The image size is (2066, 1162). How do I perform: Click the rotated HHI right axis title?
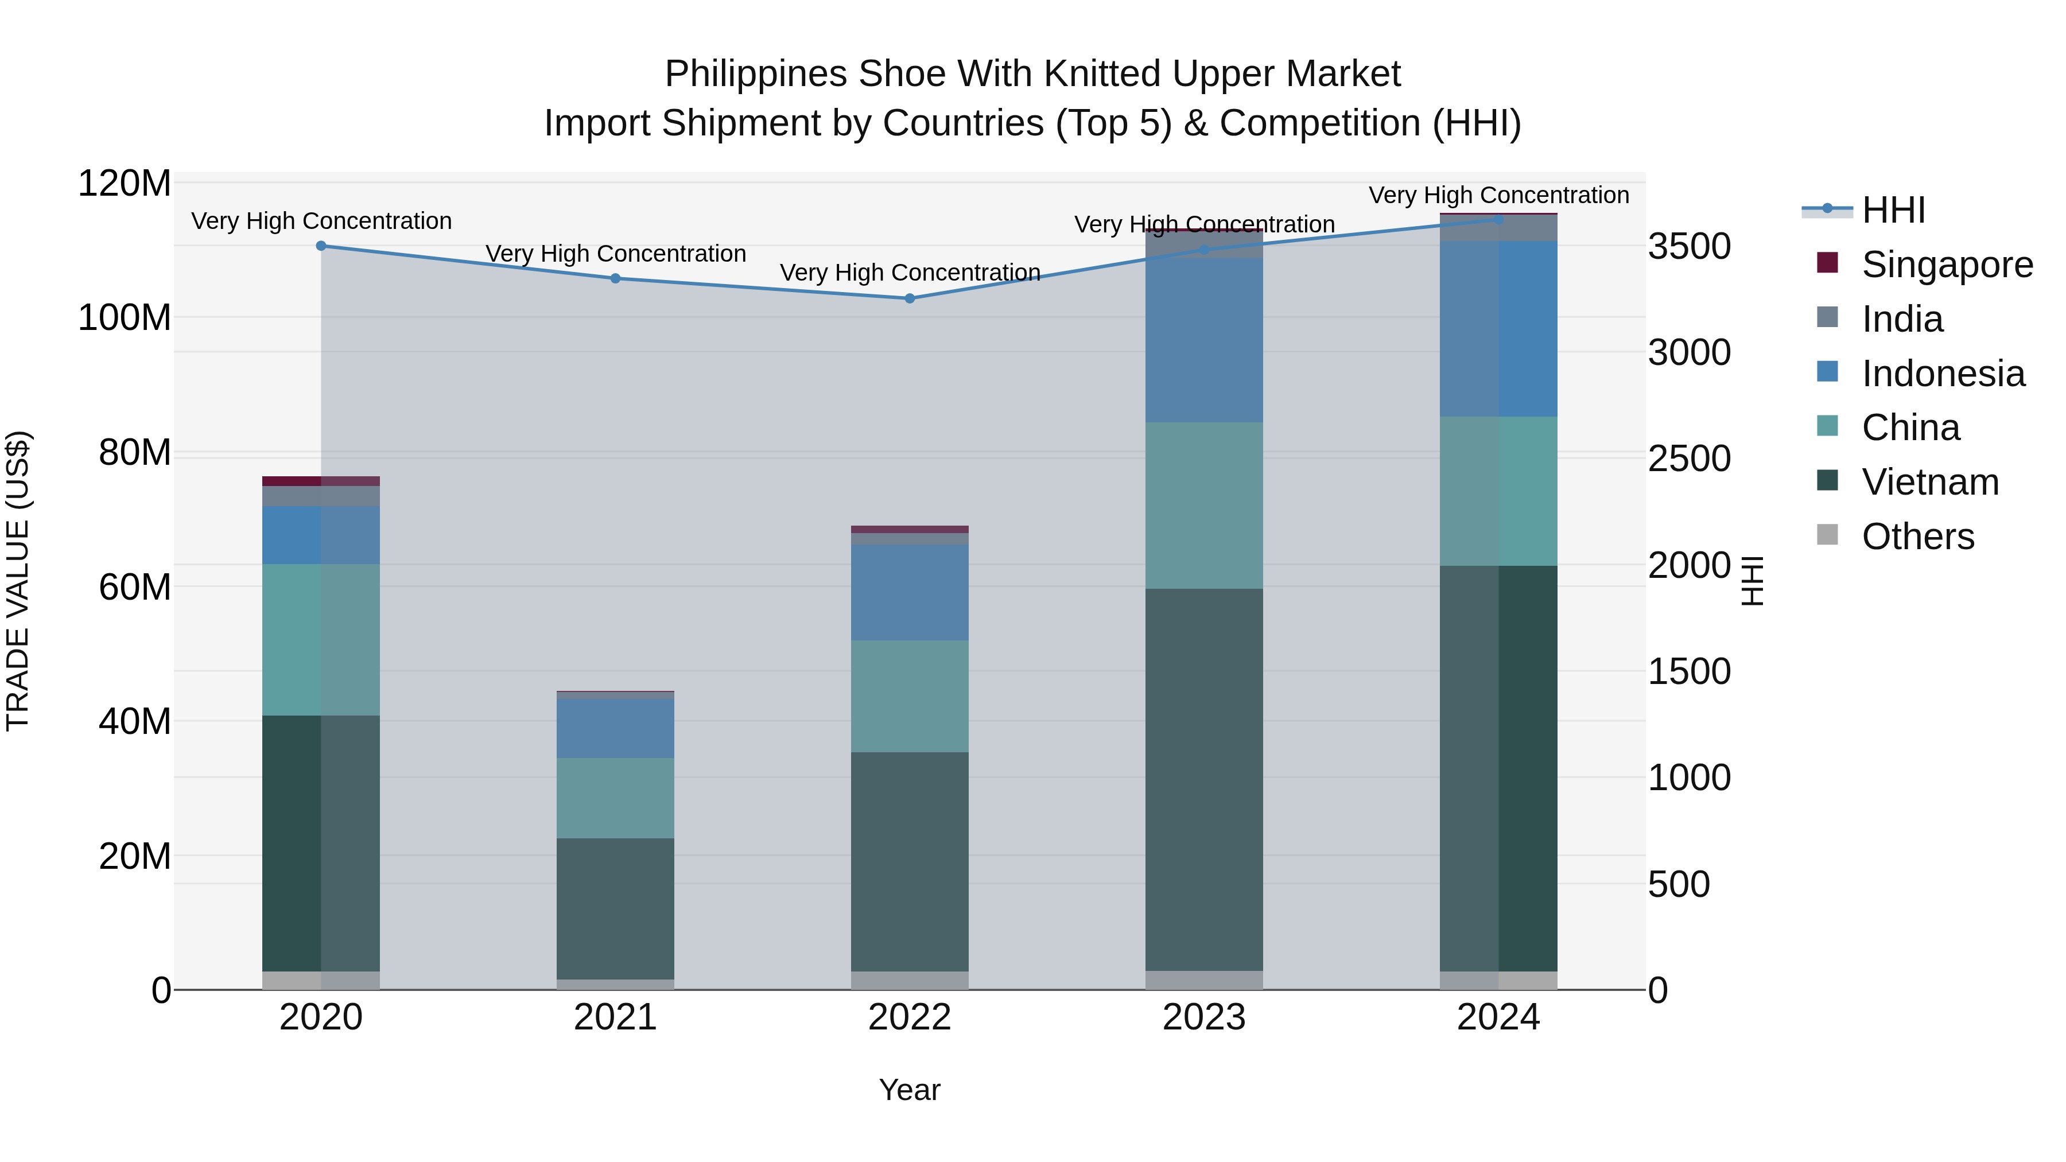(x=1753, y=581)
